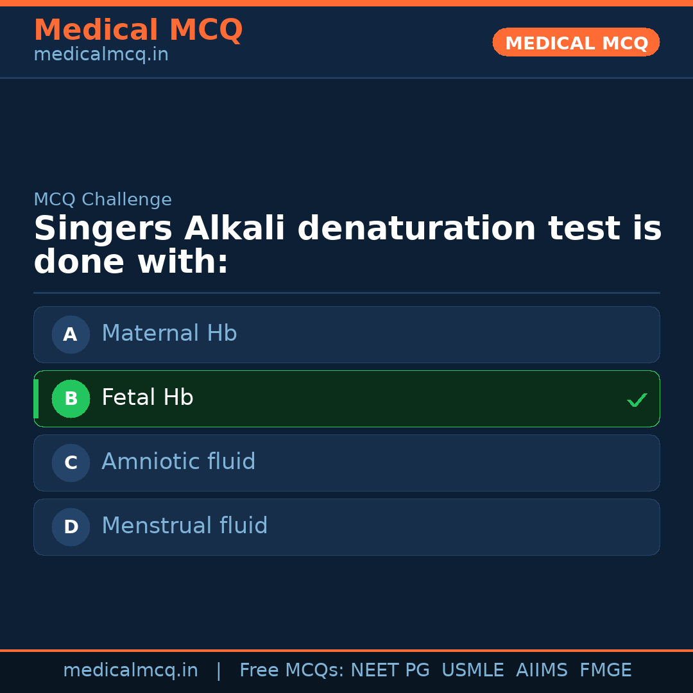Select answer option B, Fetal Hb

[x=346, y=398]
